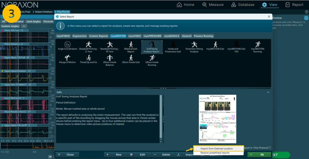
Task: Switch to the View section
Action: pos(270,5)
